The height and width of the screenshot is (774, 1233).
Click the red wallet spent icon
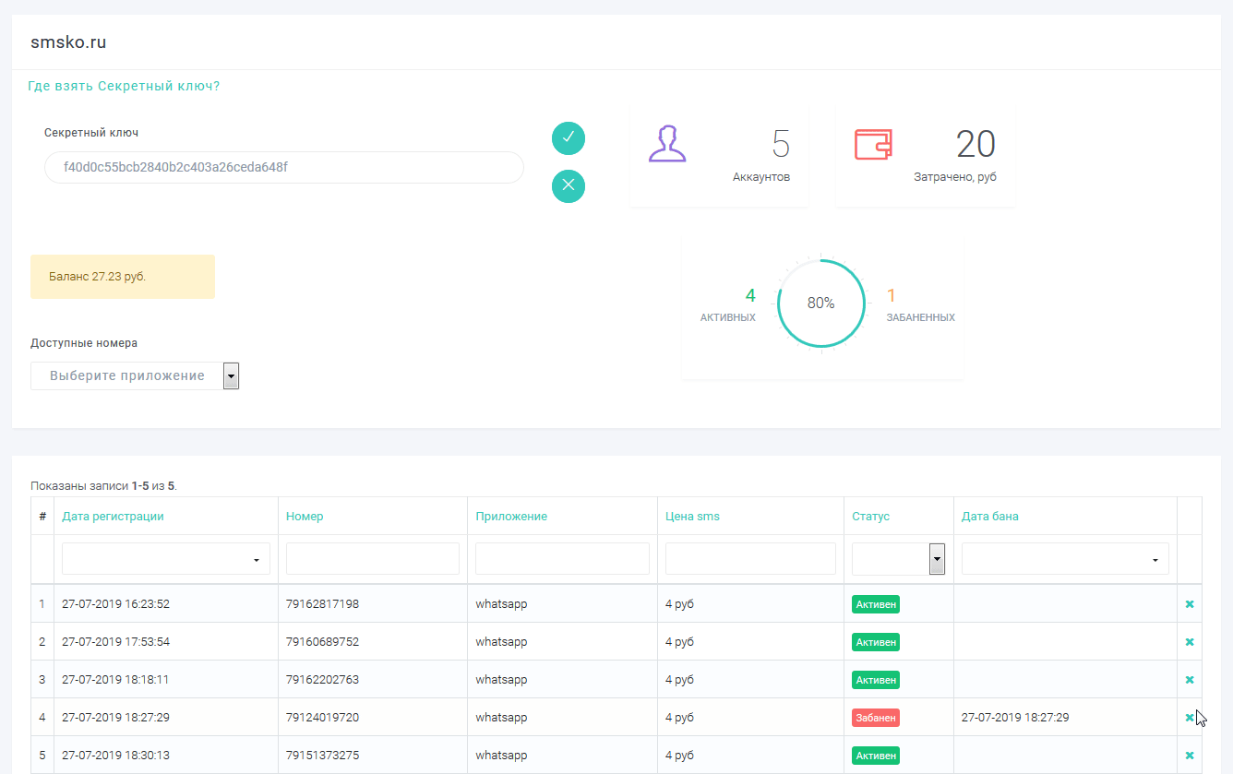(x=873, y=144)
